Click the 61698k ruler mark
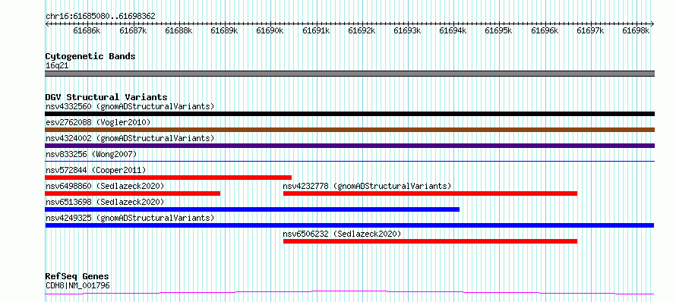This screenshot has height=302, width=676. click(636, 30)
